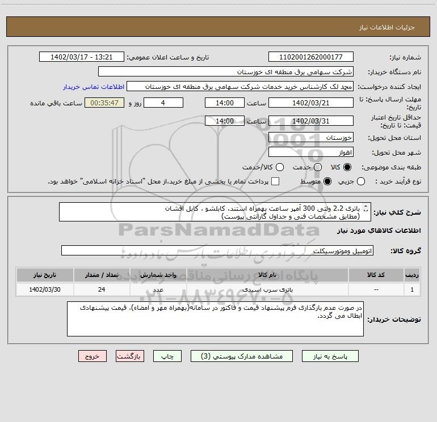Click the description box scroll arrows
The image size is (437, 422).
pyautogui.click(x=366, y=208)
